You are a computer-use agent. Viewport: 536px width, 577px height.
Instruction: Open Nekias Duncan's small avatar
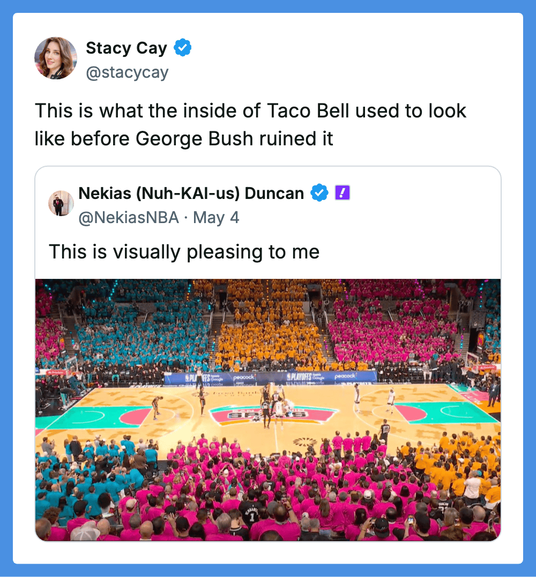(x=61, y=203)
